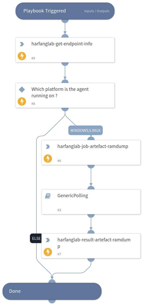This screenshot has height=306, width=143.
Task: Open the harfanglab-job-artefact-ramdump task title
Action: 93,146
